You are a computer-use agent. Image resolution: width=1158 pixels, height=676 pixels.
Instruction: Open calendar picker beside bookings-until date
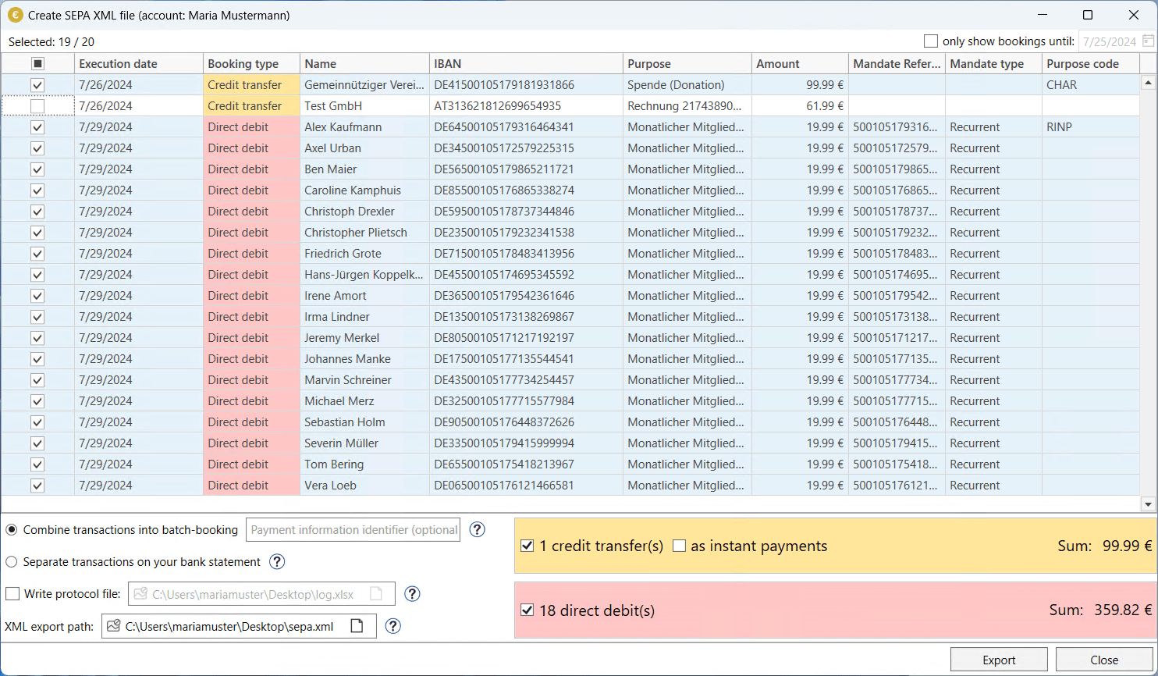tap(1149, 41)
